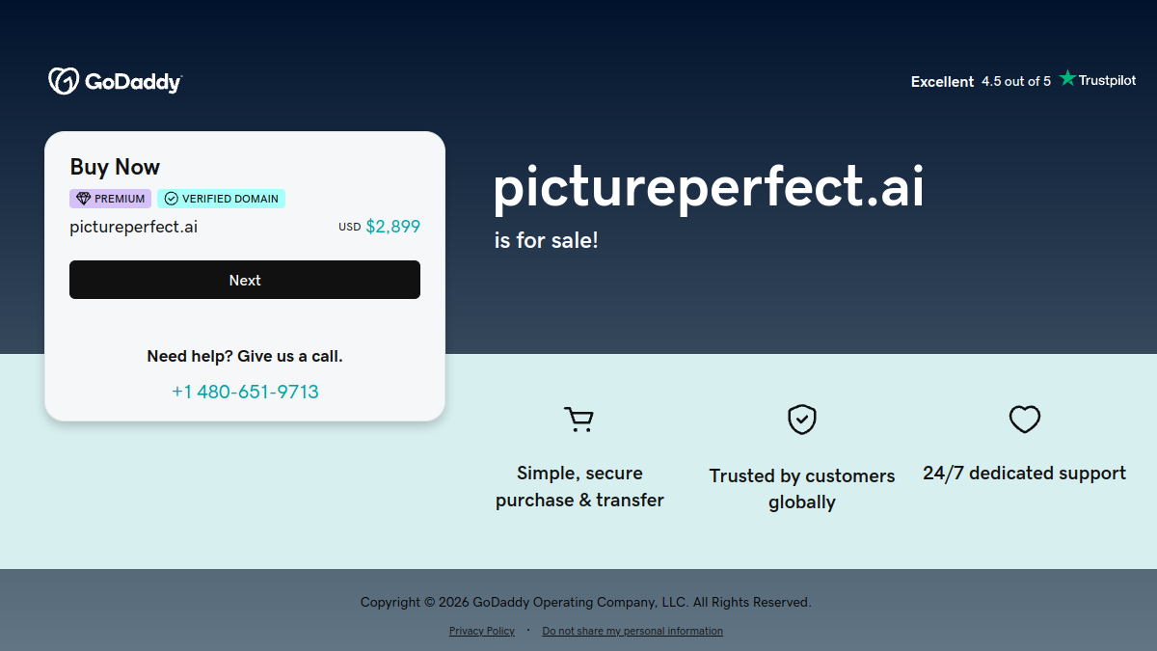Click the GoDaddy wordmark text
Screen dimensions: 1157x651
point(133,83)
